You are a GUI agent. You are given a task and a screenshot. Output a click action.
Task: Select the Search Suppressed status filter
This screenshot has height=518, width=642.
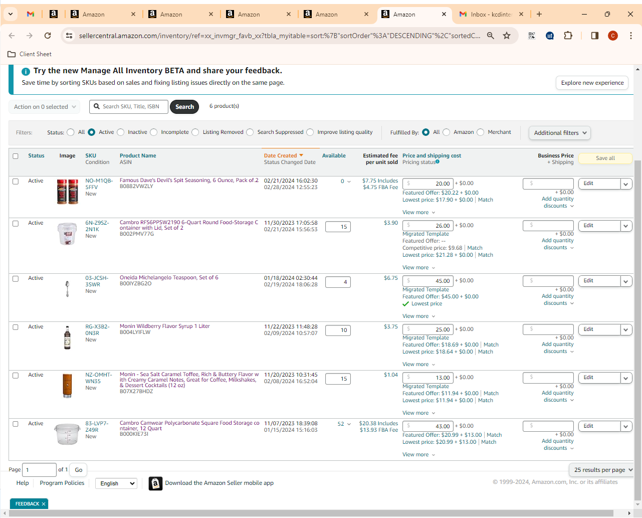pyautogui.click(x=250, y=132)
